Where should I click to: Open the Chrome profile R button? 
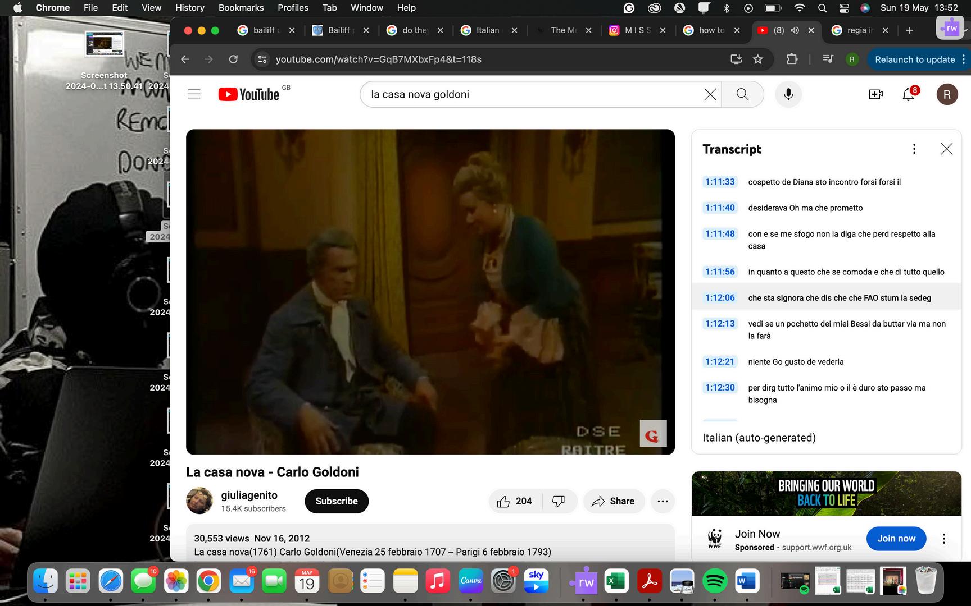[x=852, y=59]
